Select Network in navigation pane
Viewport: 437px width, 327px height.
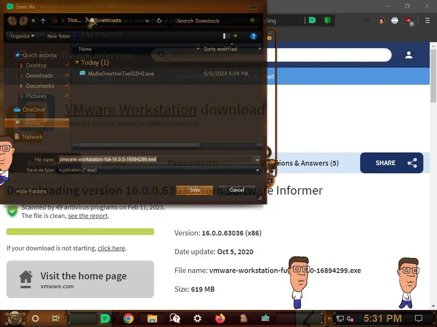click(32, 137)
